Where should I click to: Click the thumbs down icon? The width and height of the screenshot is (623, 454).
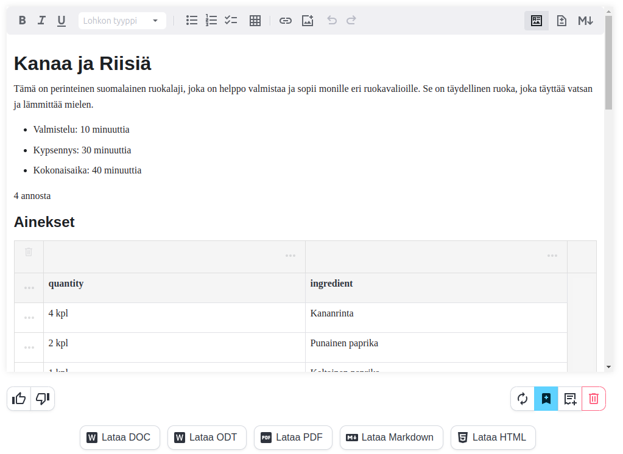click(43, 399)
